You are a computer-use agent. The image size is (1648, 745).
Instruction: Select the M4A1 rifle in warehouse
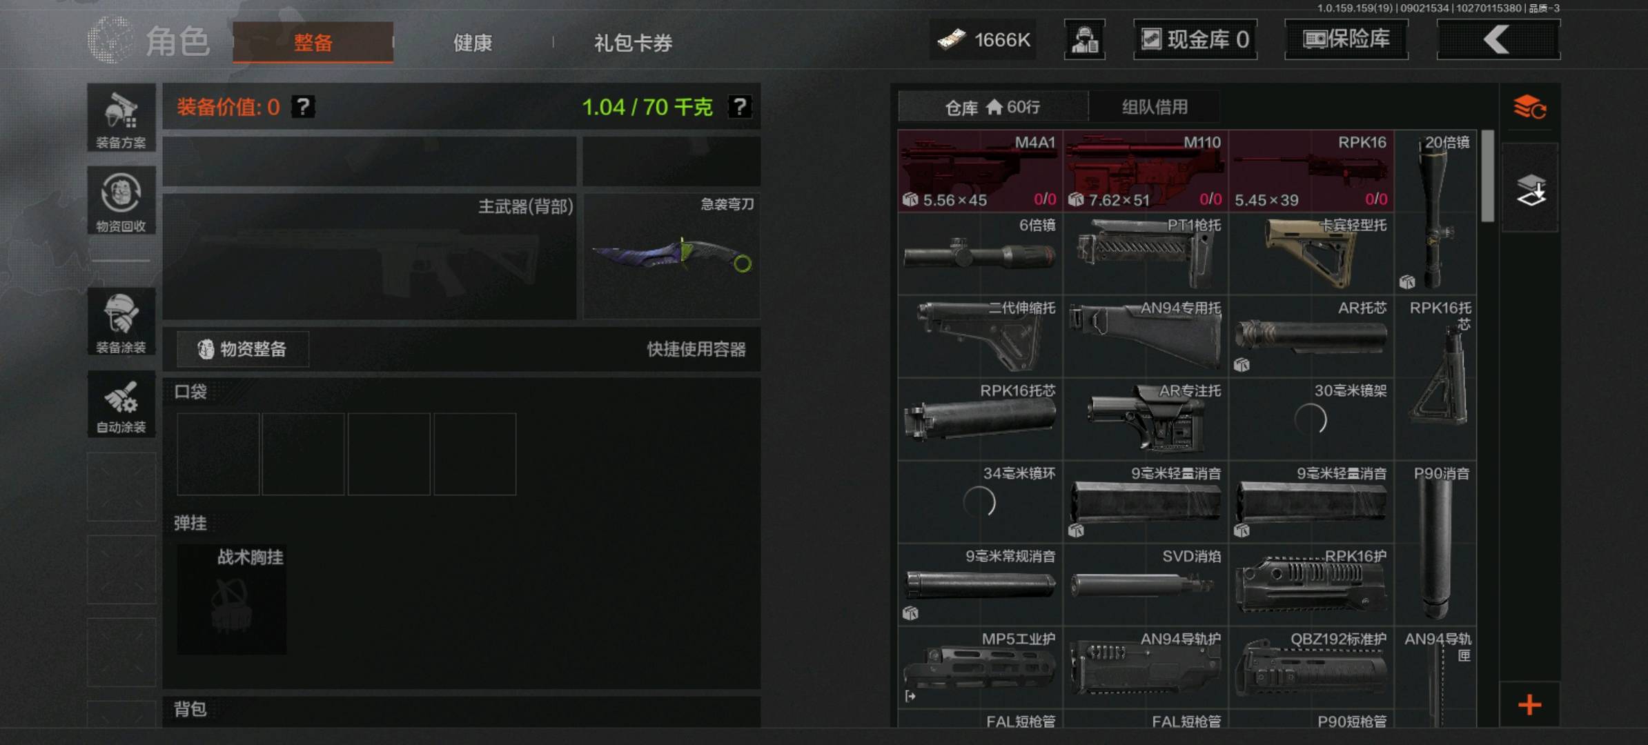pos(979,170)
